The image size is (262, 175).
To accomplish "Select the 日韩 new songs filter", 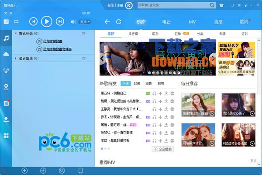I will tap(148, 84).
